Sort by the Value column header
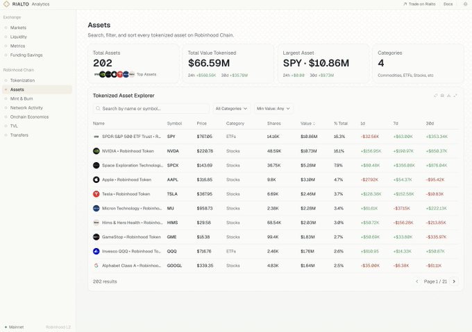Screen dimensions: 472x332 coord(307,123)
